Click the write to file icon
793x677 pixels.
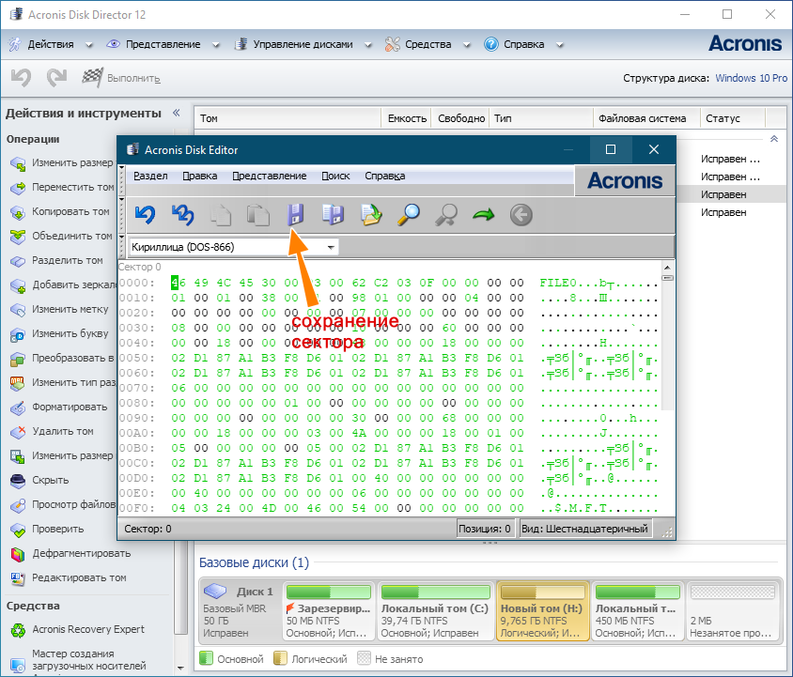click(x=333, y=215)
